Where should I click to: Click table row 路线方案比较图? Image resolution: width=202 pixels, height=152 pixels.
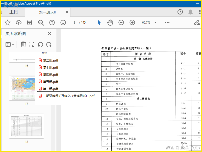coord(124,89)
